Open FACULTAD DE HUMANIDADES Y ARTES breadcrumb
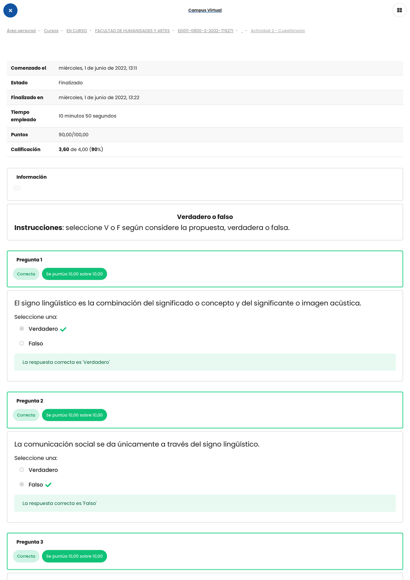Viewport: 410px width, 580px height. (x=132, y=31)
